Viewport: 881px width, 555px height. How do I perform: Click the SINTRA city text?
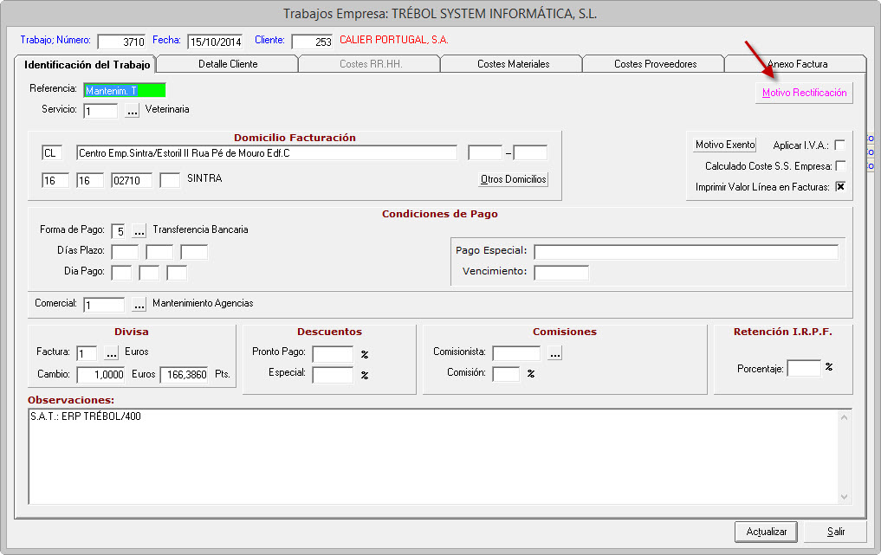pyautogui.click(x=204, y=178)
